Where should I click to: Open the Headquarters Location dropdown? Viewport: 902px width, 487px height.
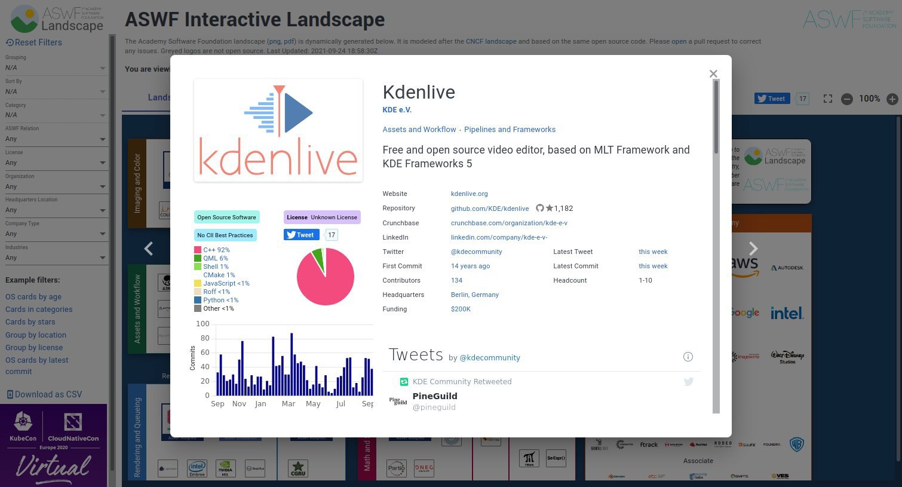coord(56,210)
